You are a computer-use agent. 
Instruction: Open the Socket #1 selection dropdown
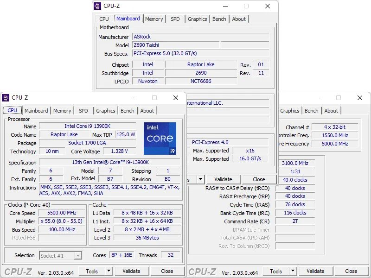(x=61, y=256)
